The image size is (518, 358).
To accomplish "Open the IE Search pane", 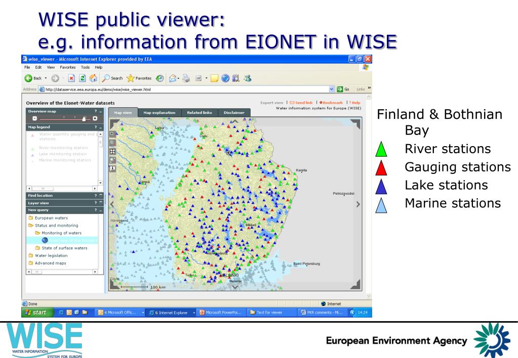I will 112,78.
